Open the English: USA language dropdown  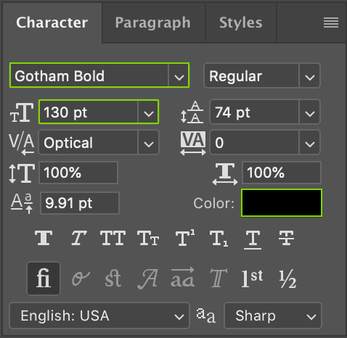tap(99, 316)
